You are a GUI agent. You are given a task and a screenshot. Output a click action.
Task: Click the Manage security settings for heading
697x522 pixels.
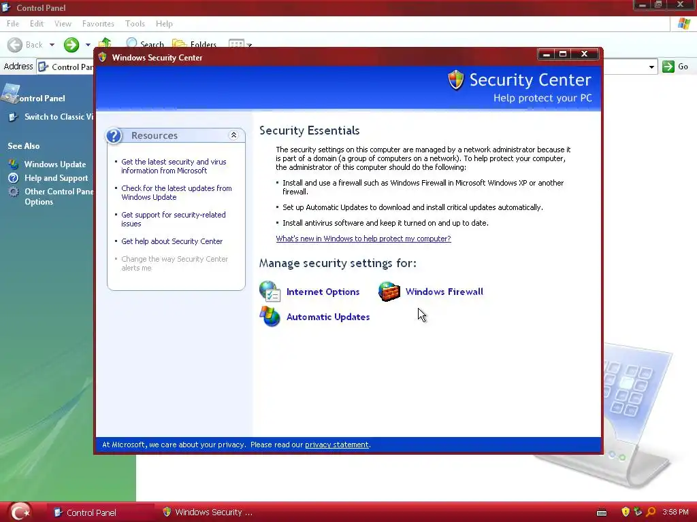pos(338,263)
